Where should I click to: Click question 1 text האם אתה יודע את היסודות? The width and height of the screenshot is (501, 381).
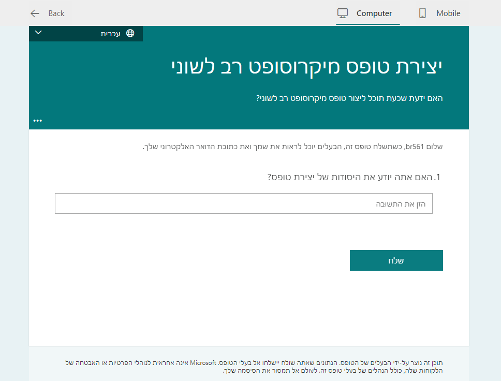[353, 177]
